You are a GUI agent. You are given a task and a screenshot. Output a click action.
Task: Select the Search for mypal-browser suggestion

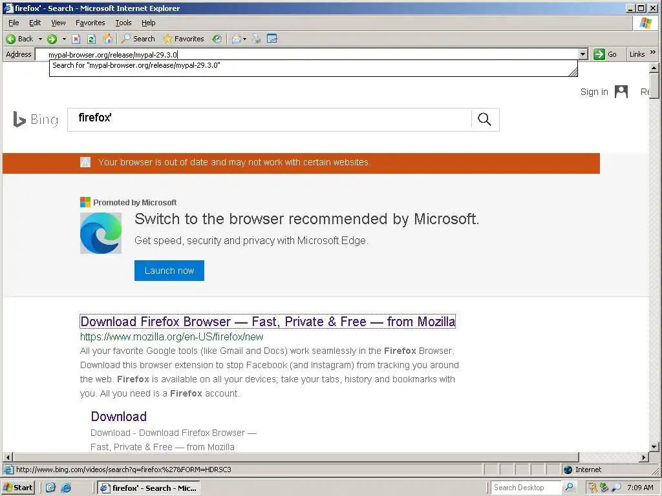(x=313, y=65)
